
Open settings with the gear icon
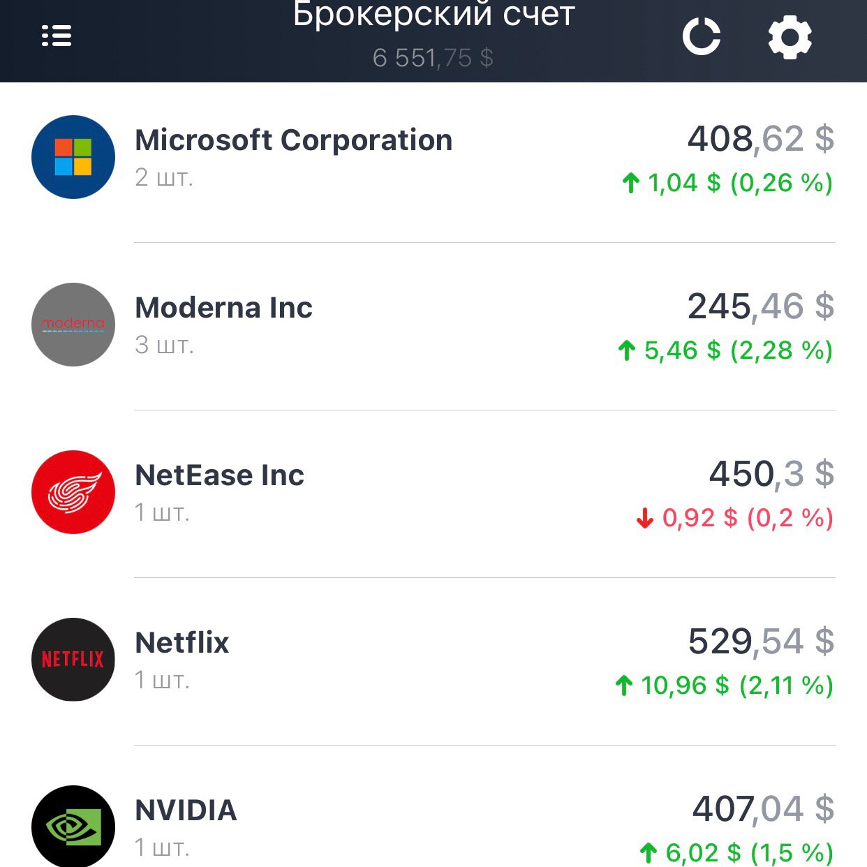click(790, 37)
